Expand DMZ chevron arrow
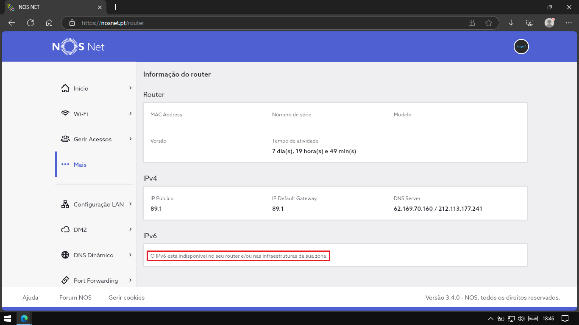 tap(131, 229)
